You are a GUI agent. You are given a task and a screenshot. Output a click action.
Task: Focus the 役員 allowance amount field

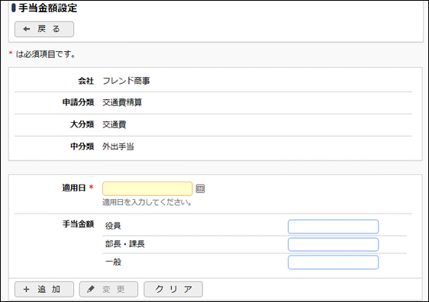coord(334,226)
